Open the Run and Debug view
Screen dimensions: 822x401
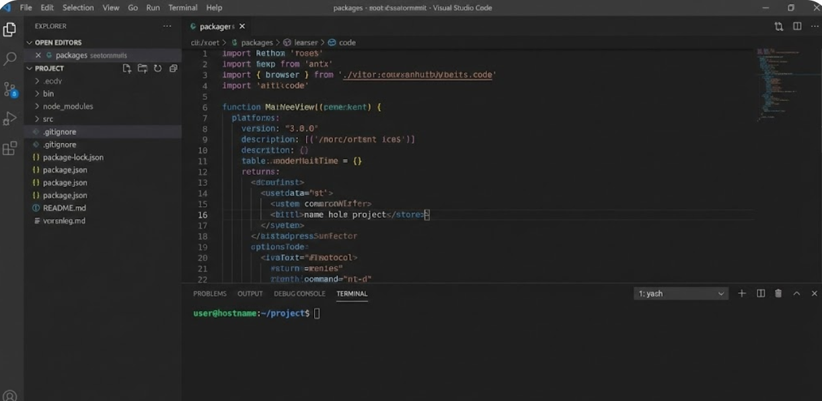[10, 119]
